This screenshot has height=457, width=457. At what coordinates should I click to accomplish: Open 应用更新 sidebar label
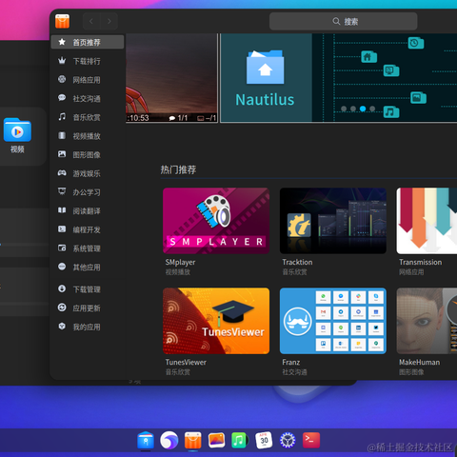[87, 308]
